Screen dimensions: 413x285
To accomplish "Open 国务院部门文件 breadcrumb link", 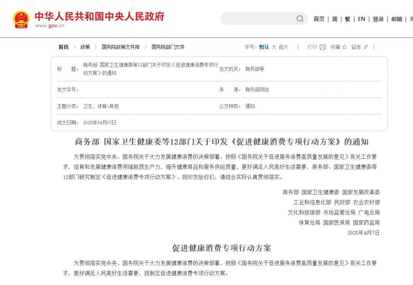I will [x=168, y=47].
